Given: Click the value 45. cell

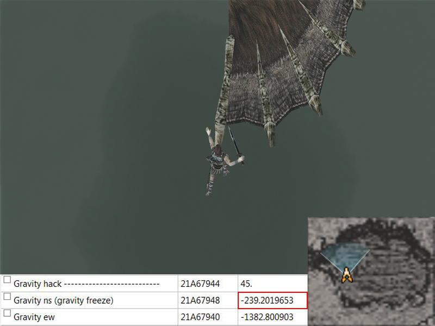Looking at the screenshot, I should click(273, 284).
